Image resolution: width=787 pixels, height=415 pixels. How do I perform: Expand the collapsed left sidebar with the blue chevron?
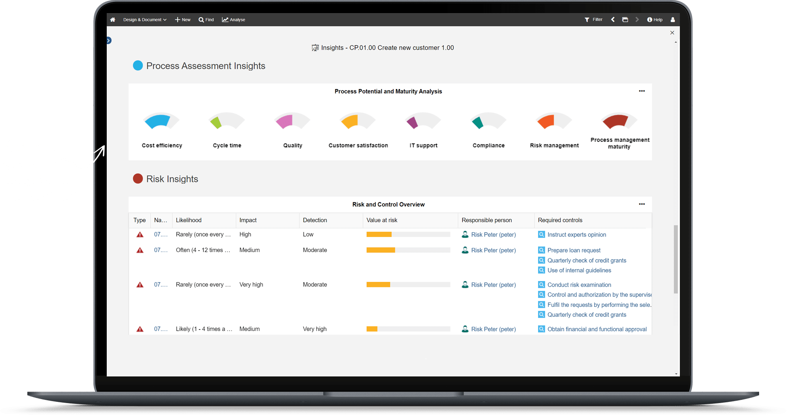(x=109, y=40)
